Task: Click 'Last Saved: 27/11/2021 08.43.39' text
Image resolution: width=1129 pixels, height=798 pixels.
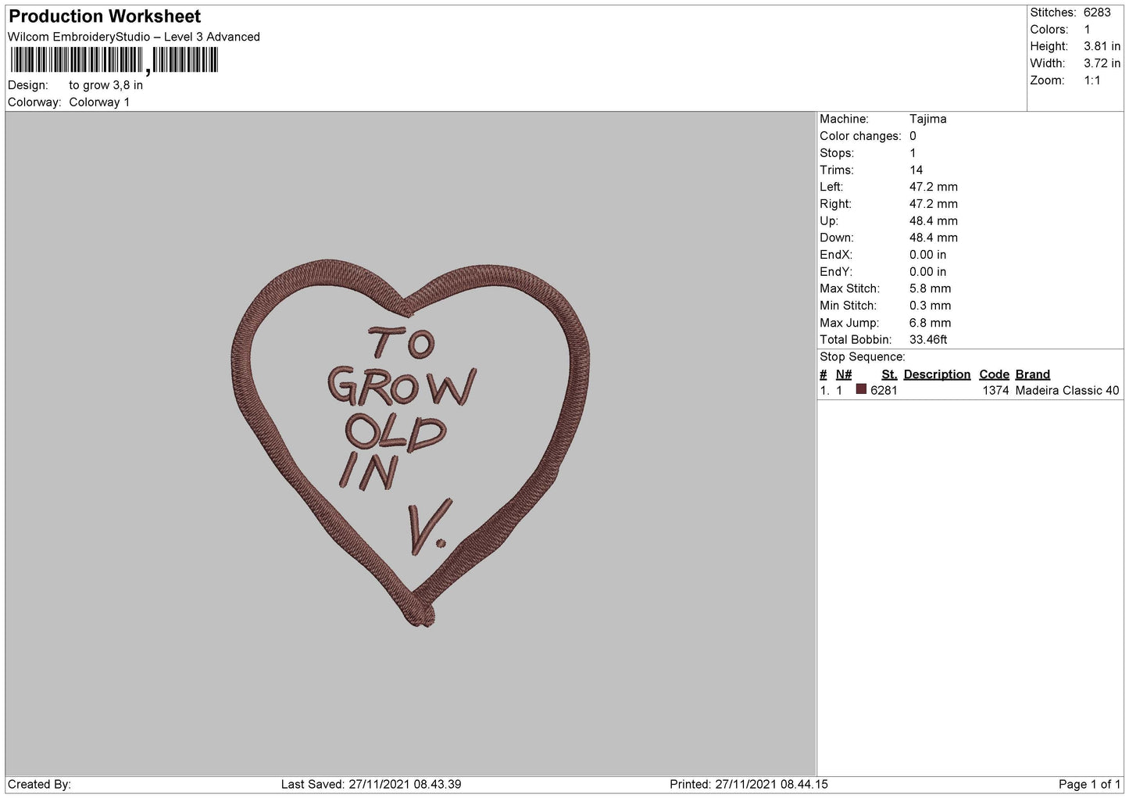Action: point(371,785)
